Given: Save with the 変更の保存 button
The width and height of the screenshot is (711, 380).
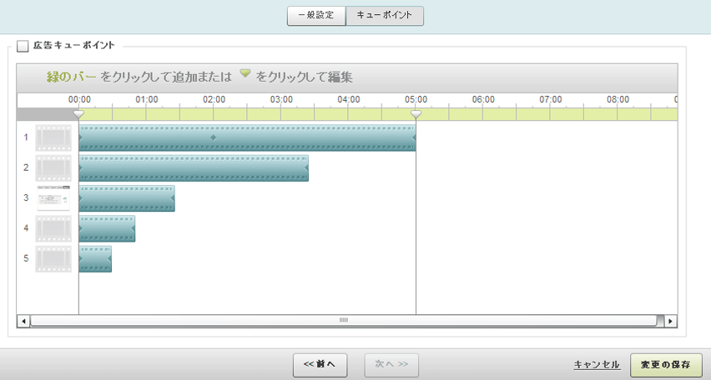Looking at the screenshot, I should [666, 365].
